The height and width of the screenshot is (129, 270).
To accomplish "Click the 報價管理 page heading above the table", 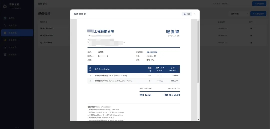I will tap(44, 14).
